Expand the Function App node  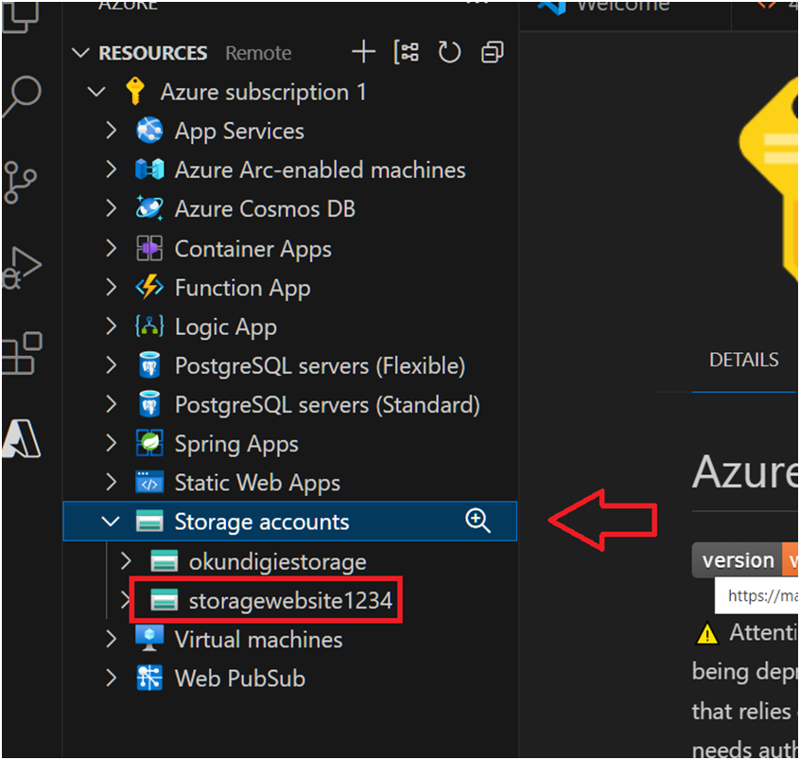point(112,287)
